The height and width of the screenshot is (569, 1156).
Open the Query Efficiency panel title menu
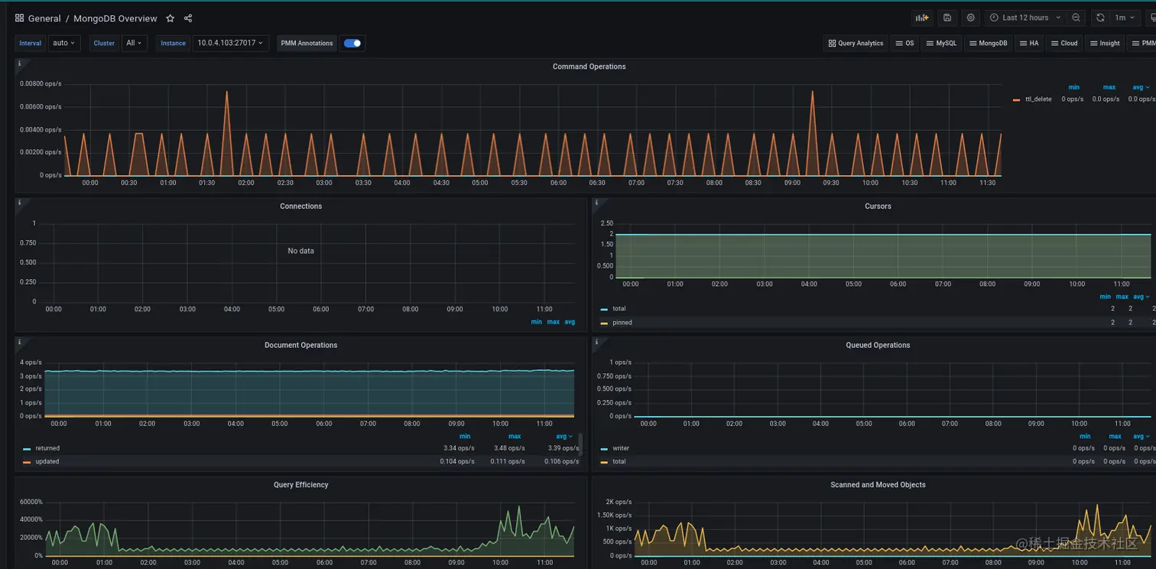(x=300, y=485)
